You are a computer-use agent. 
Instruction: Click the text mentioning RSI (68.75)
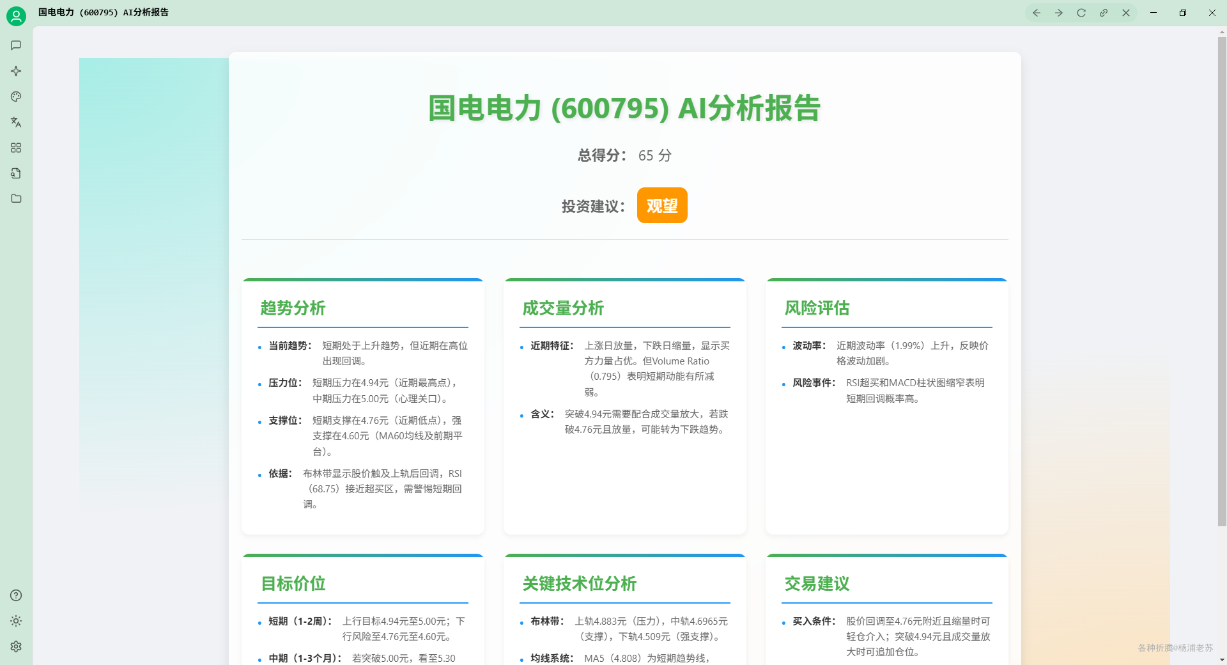pos(383,489)
